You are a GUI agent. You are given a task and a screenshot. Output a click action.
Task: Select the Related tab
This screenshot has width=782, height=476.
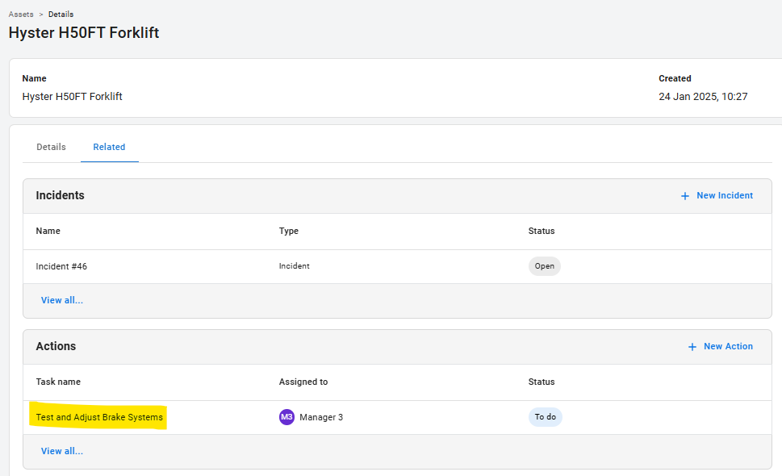(109, 147)
